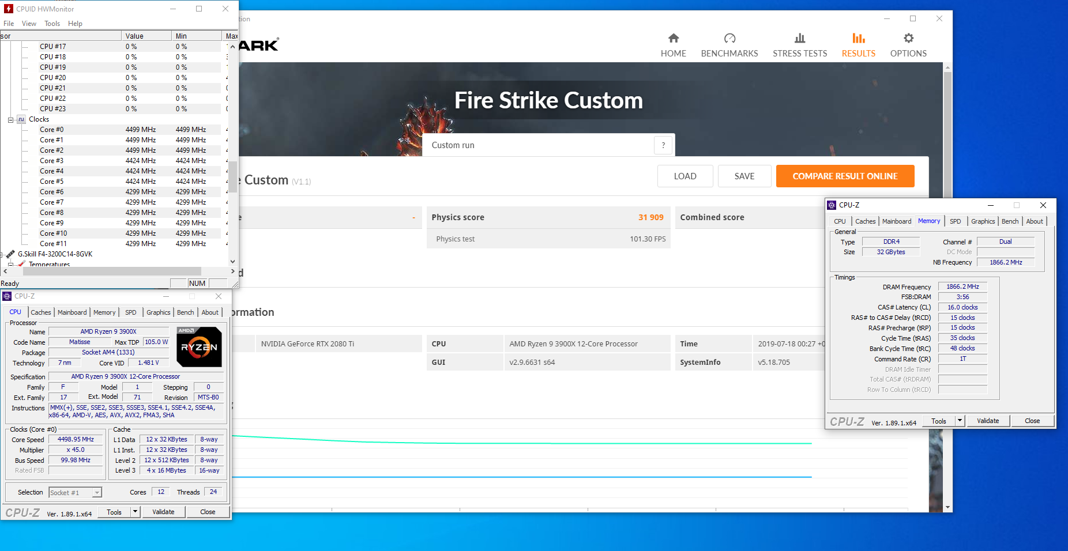
Task: Open About tab in right CPU-Z
Action: click(x=1035, y=221)
